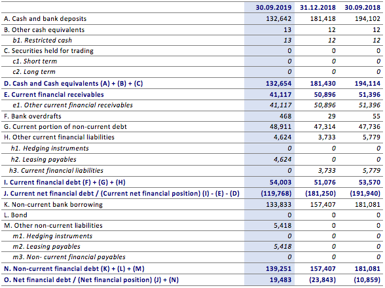The height and width of the screenshot is (288, 385).
Task: Select the 'b1. Restricted cash' label
Action: [42, 41]
